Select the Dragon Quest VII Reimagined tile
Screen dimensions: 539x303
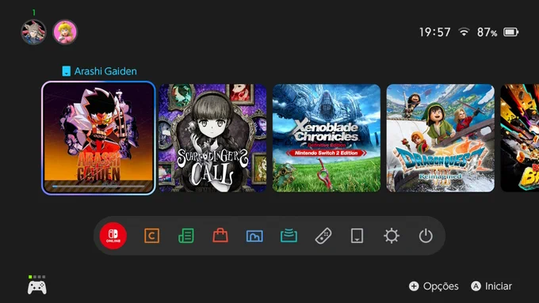441,138
